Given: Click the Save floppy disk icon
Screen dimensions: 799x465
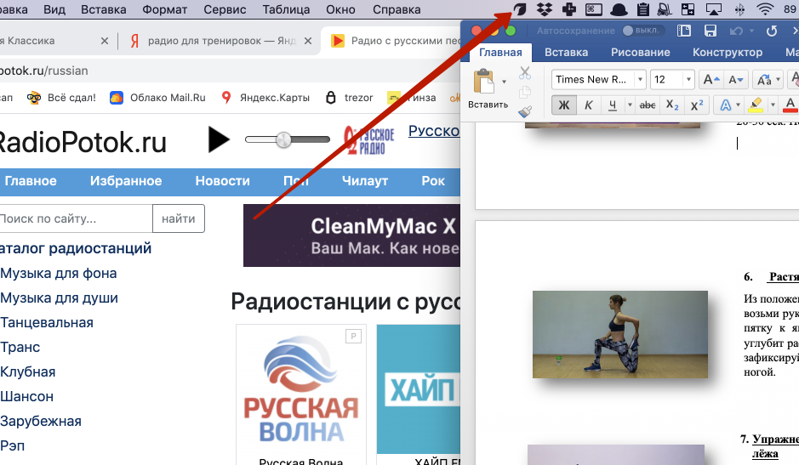Looking at the screenshot, I should 711,31.
